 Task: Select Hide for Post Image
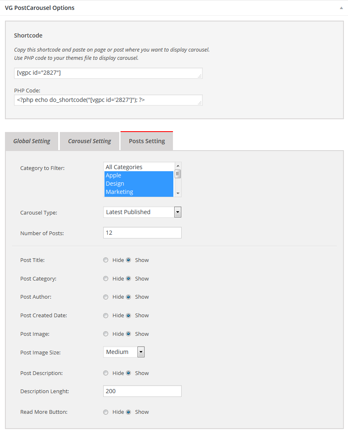106,334
